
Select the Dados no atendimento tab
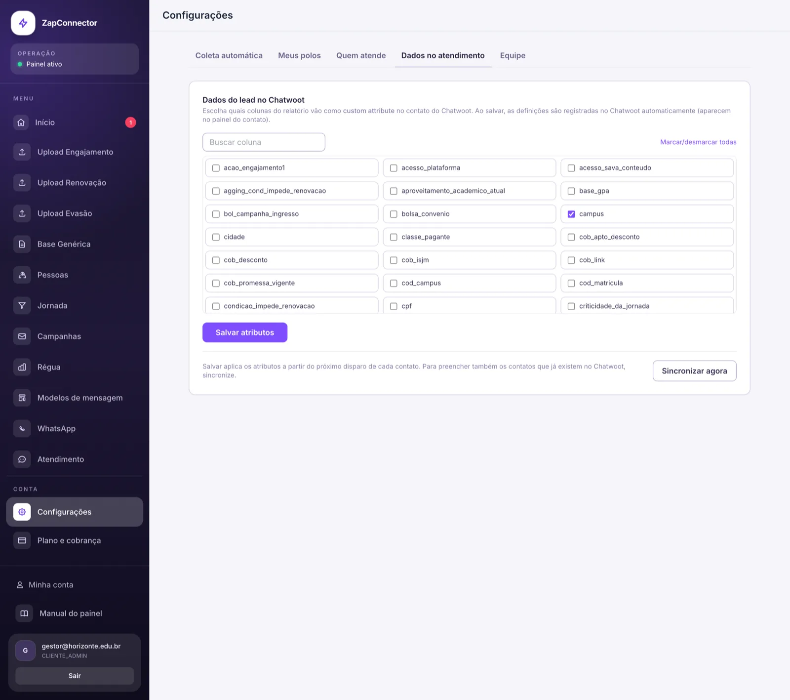(x=443, y=55)
